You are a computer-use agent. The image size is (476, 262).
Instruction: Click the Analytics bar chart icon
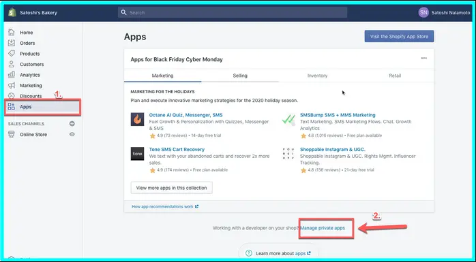[11, 74]
